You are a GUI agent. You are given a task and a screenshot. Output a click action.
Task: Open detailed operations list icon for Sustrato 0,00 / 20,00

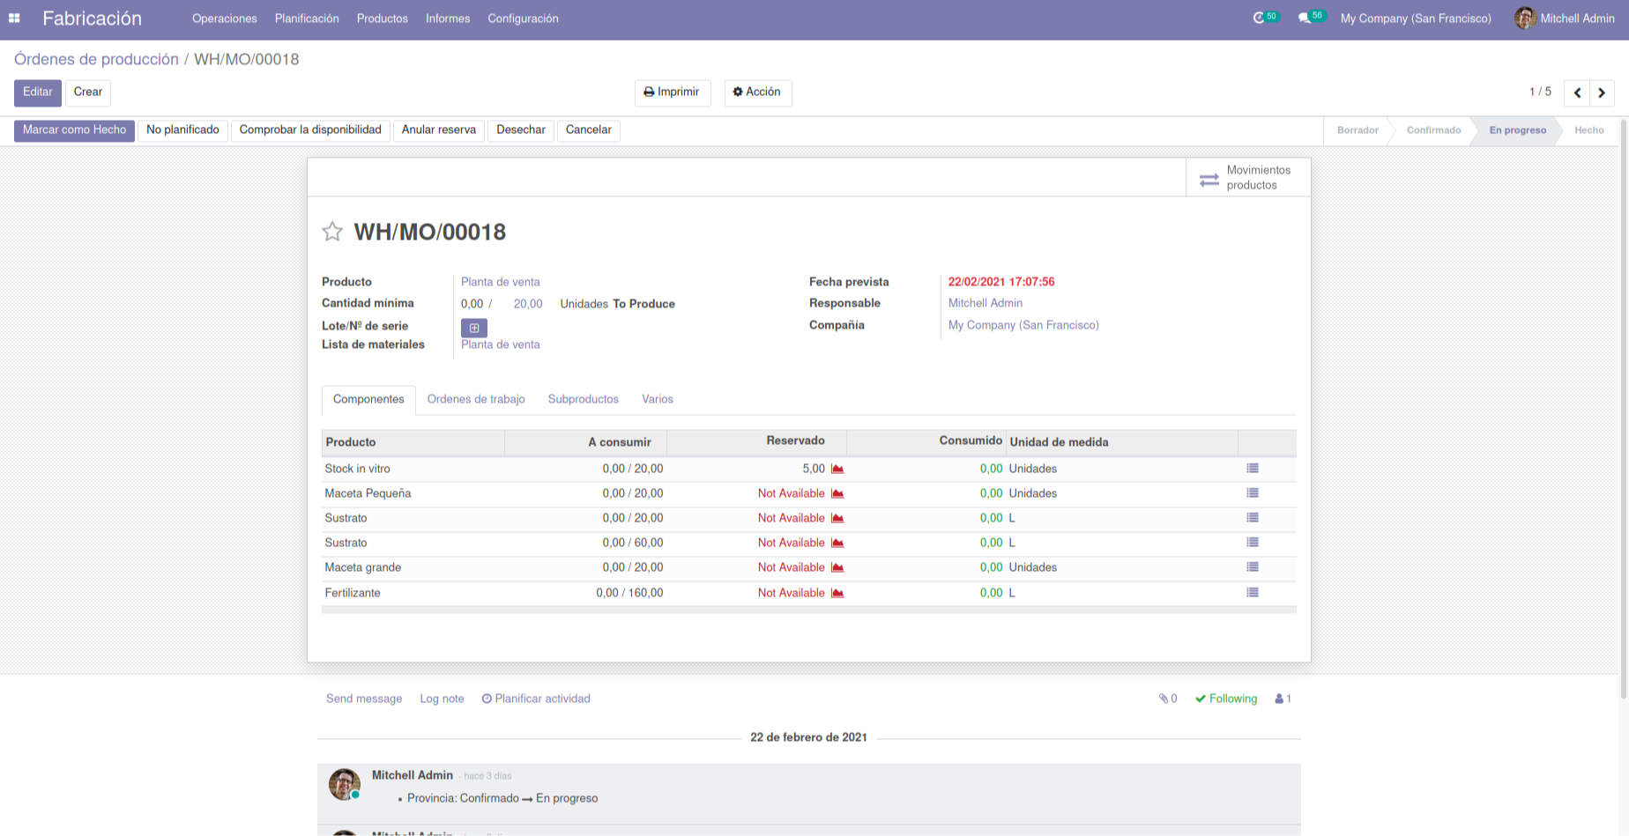(1253, 518)
